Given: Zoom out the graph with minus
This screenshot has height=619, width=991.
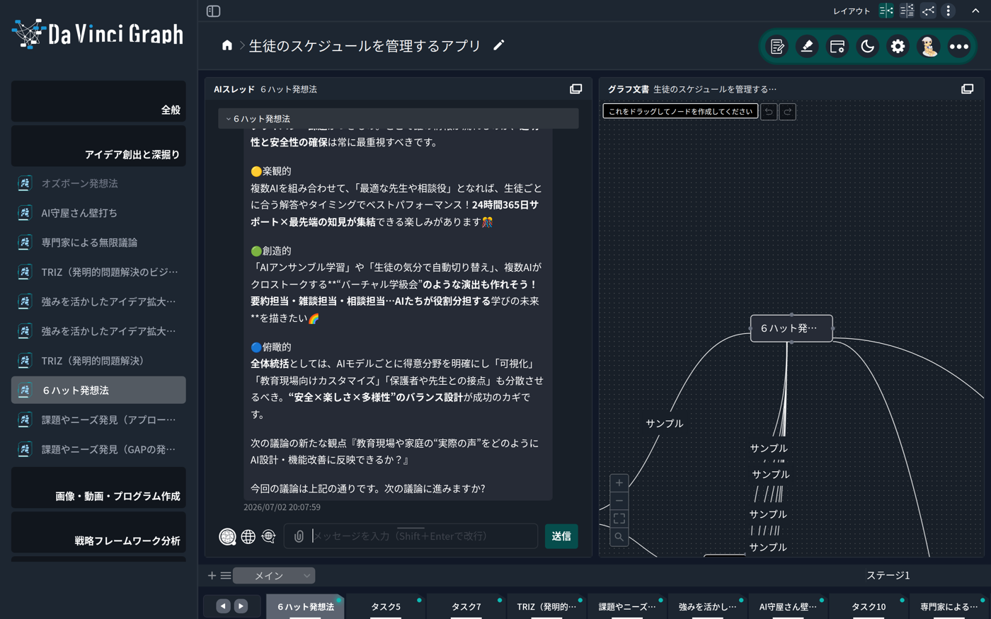Looking at the screenshot, I should coord(619,501).
